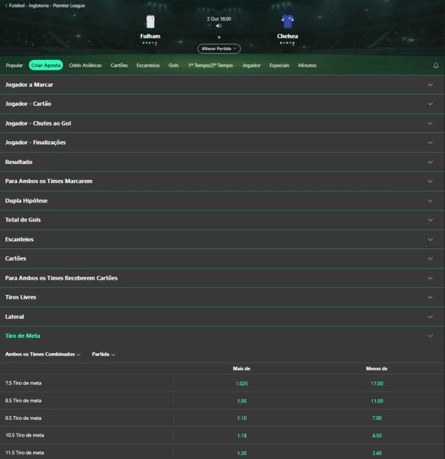
Task: Select 11.00 odds for under 8.5 Tiro de meta
Action: click(x=377, y=401)
